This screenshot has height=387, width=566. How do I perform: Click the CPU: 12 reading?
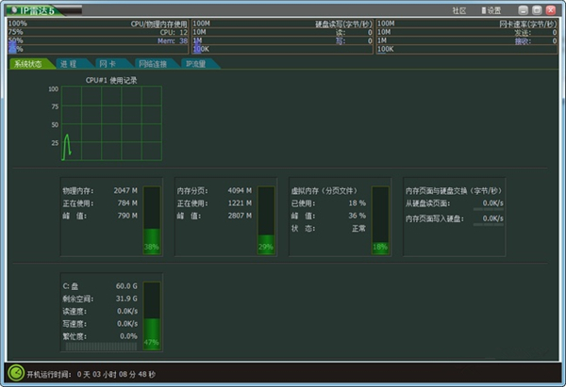(x=174, y=32)
